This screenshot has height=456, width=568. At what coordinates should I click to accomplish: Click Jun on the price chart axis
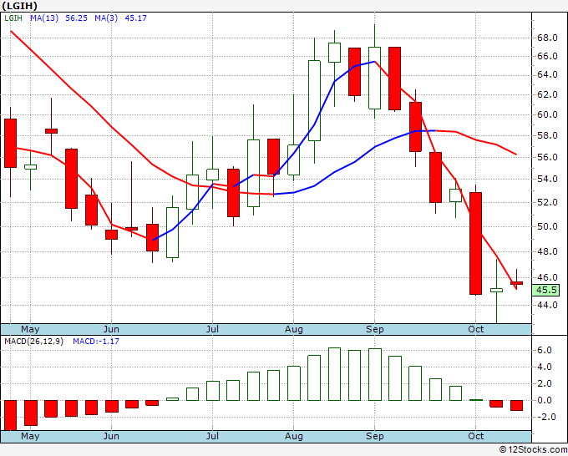point(111,329)
